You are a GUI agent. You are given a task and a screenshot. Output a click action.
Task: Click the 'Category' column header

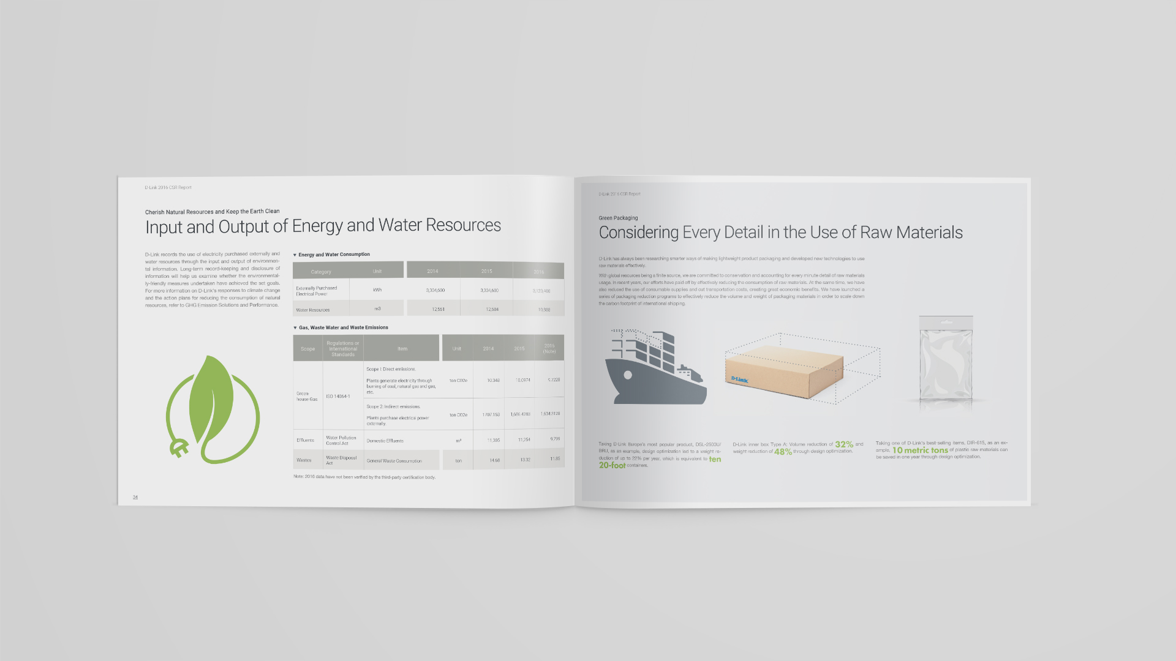pyautogui.click(x=321, y=272)
